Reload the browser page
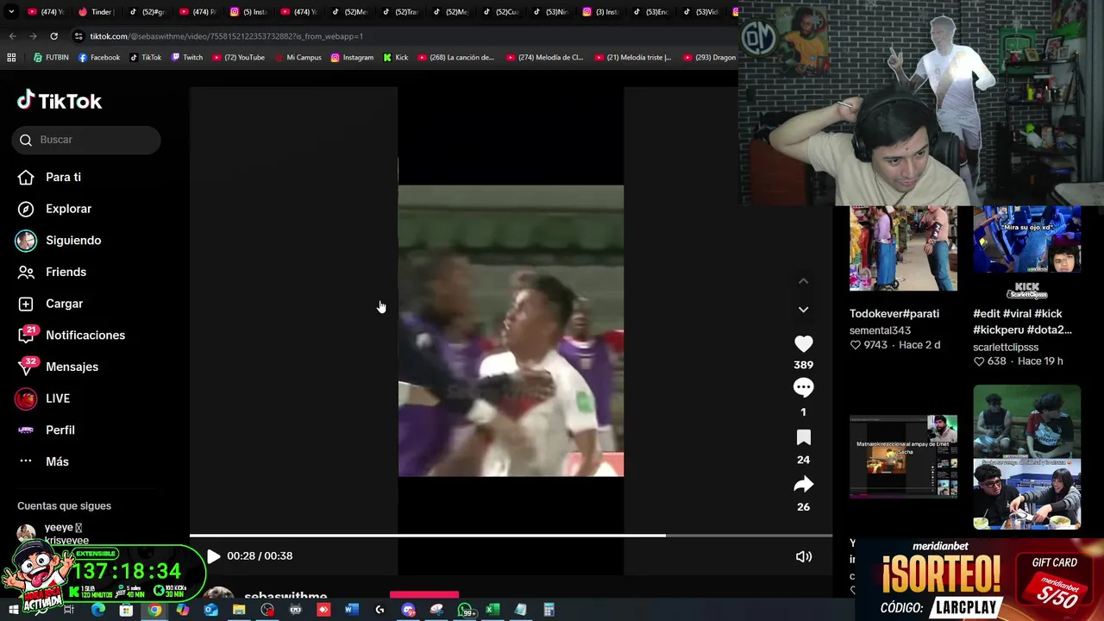The height and width of the screenshot is (621, 1104). [x=53, y=36]
